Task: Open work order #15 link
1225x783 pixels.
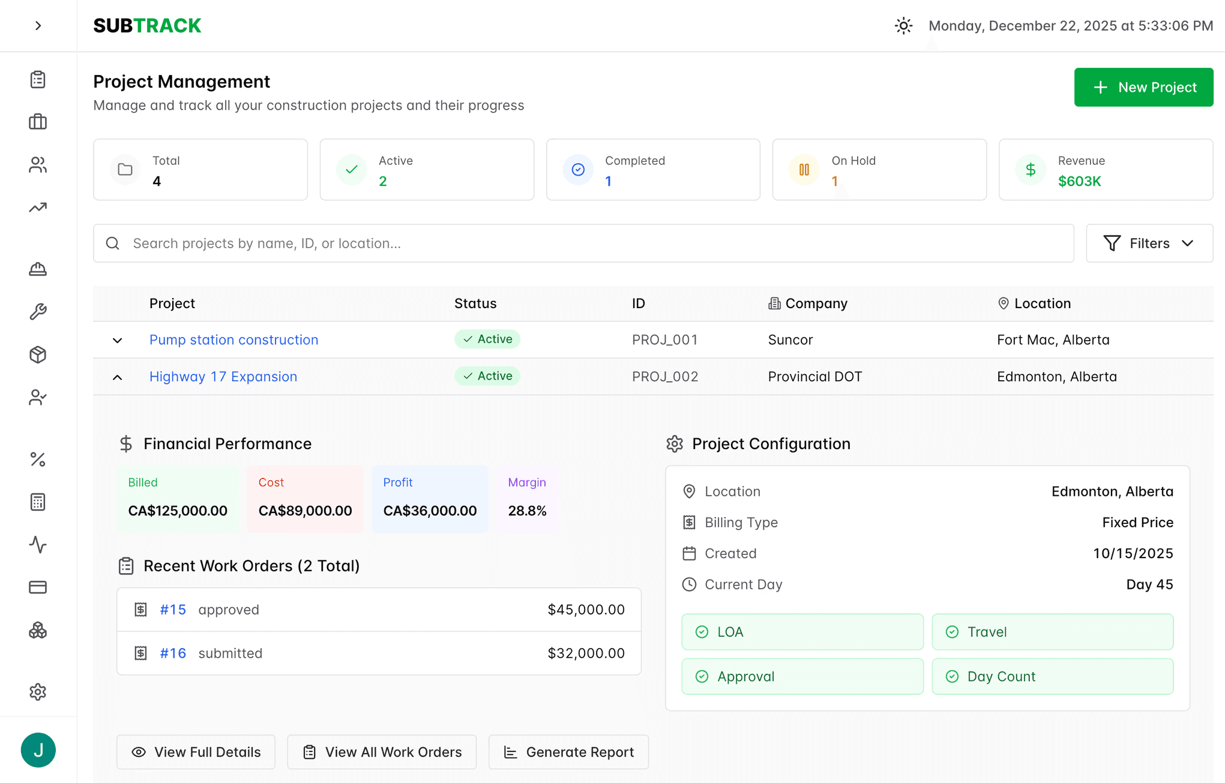Action: (x=173, y=609)
